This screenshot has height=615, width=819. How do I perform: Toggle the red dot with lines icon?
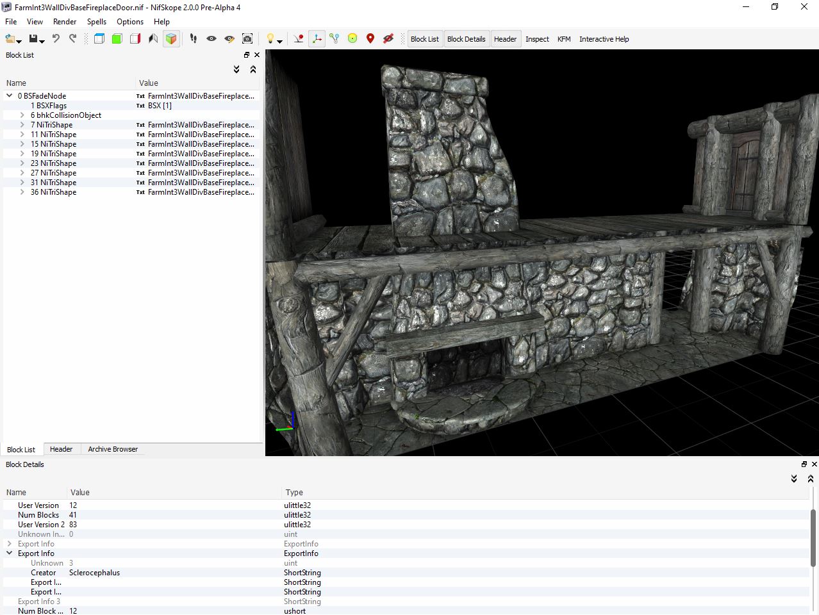coord(299,39)
